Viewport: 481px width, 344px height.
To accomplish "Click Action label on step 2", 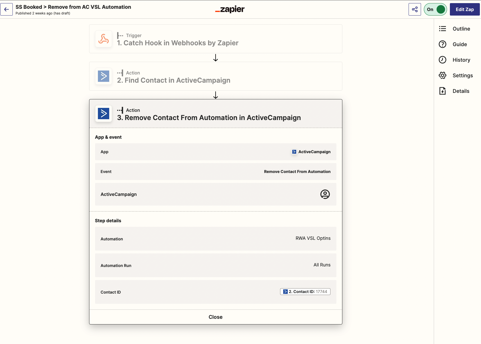I will [x=133, y=73].
